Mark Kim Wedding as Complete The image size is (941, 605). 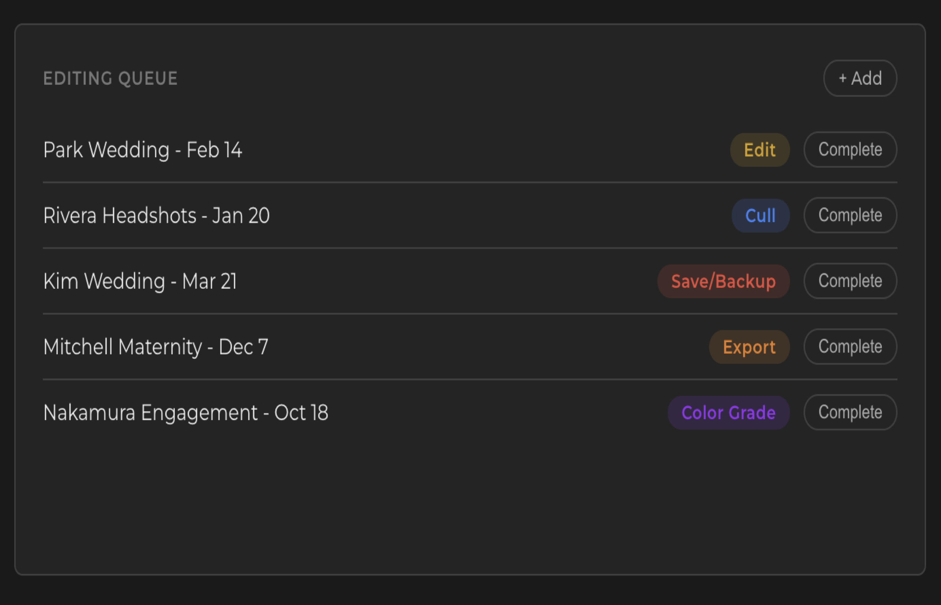[x=850, y=281]
